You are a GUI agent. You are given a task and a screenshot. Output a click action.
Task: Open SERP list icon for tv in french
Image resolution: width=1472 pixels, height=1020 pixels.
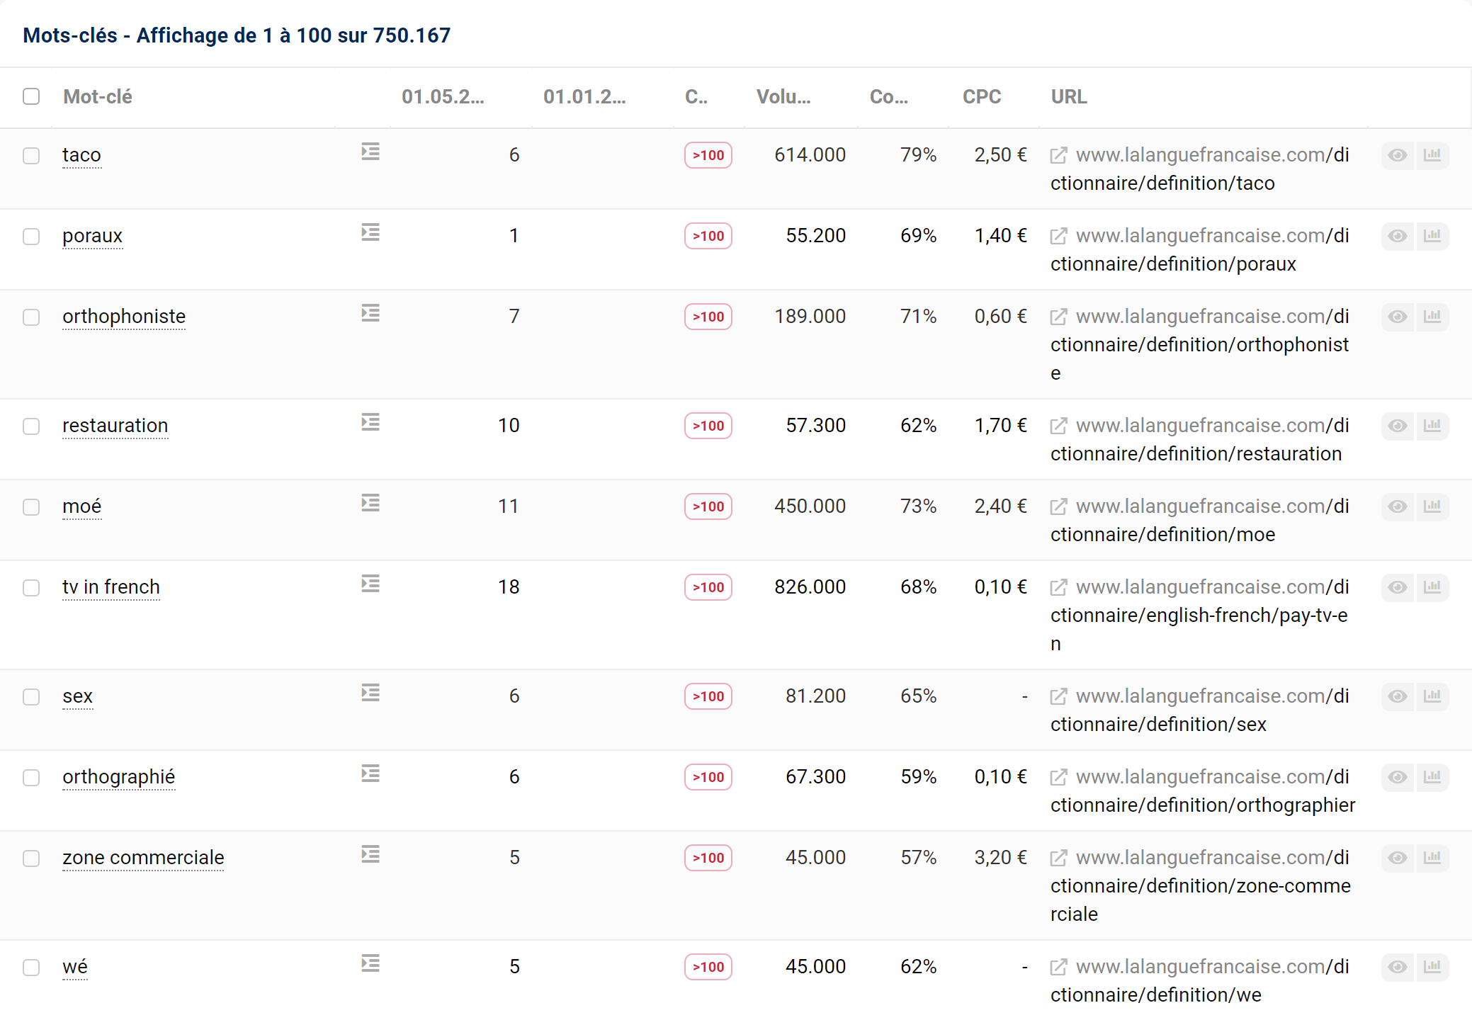point(370,584)
